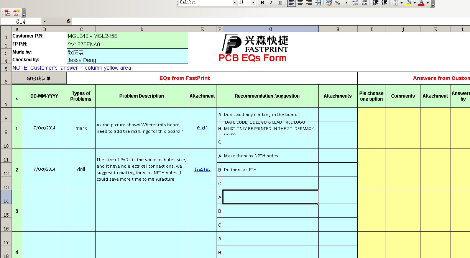Apply Percent style
Viewport: 470px width, 258px height.
337,3
